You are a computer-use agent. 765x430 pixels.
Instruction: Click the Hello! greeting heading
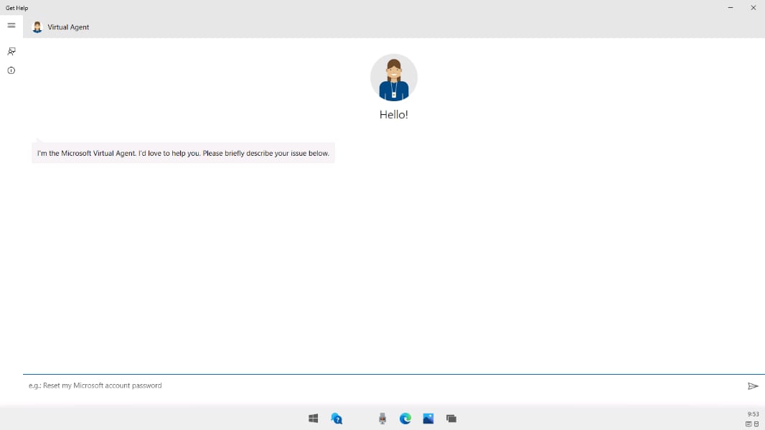[x=393, y=115]
